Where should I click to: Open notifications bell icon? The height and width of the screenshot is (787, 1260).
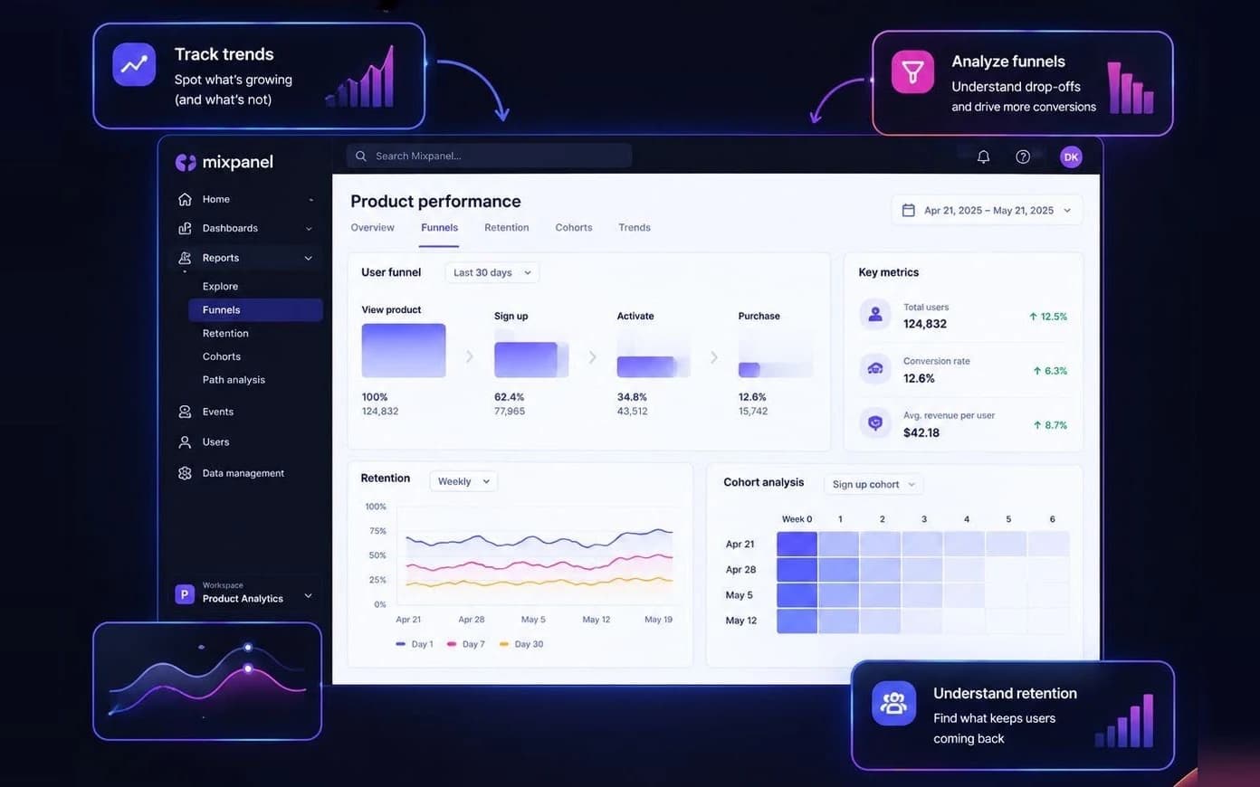pos(983,156)
